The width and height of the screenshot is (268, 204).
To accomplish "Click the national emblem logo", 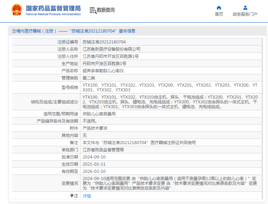I will [17, 10].
